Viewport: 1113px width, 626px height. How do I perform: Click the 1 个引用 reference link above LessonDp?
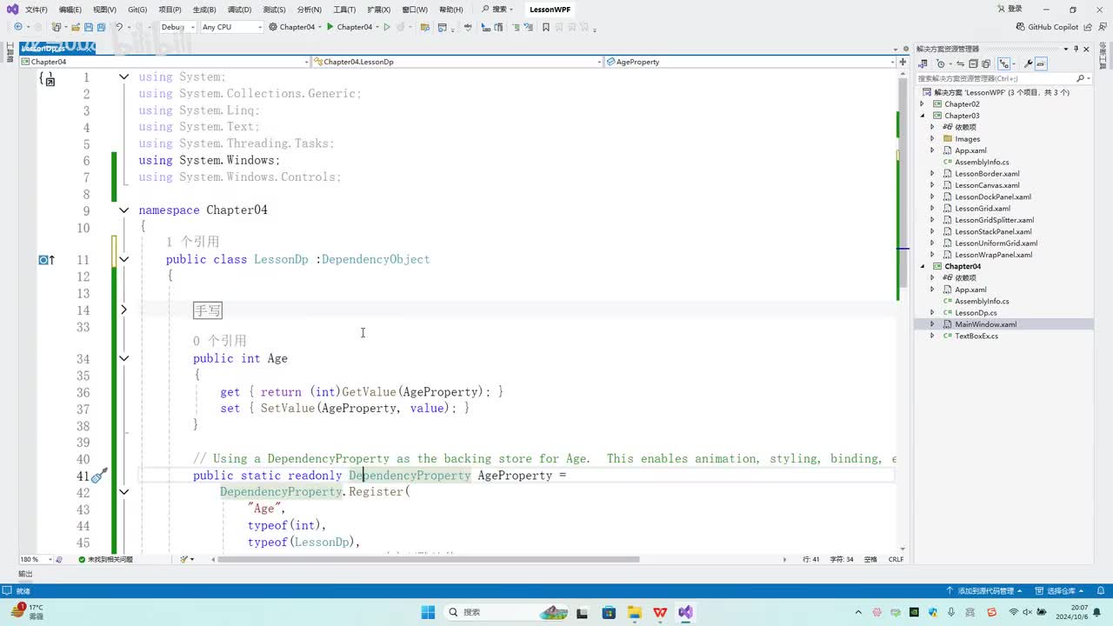click(x=193, y=242)
